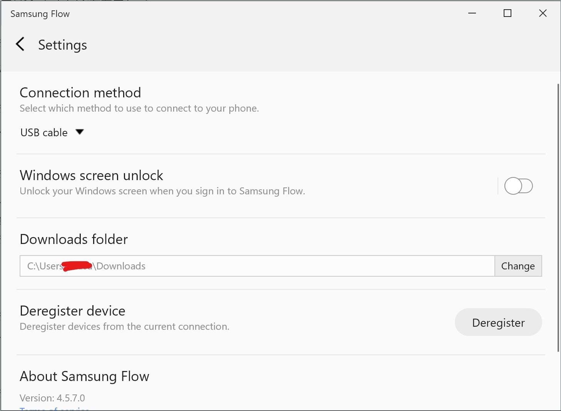
Task: Select the Connection method section heading
Action: [80, 92]
